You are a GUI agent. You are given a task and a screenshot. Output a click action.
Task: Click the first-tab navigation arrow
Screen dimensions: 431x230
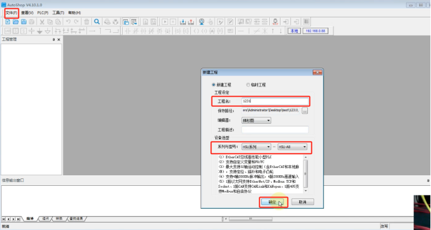pyautogui.click(x=4, y=219)
